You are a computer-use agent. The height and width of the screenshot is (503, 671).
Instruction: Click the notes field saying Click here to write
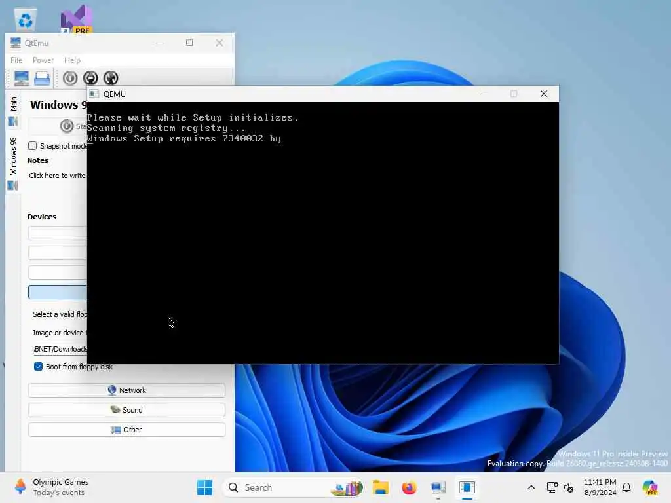pos(57,176)
